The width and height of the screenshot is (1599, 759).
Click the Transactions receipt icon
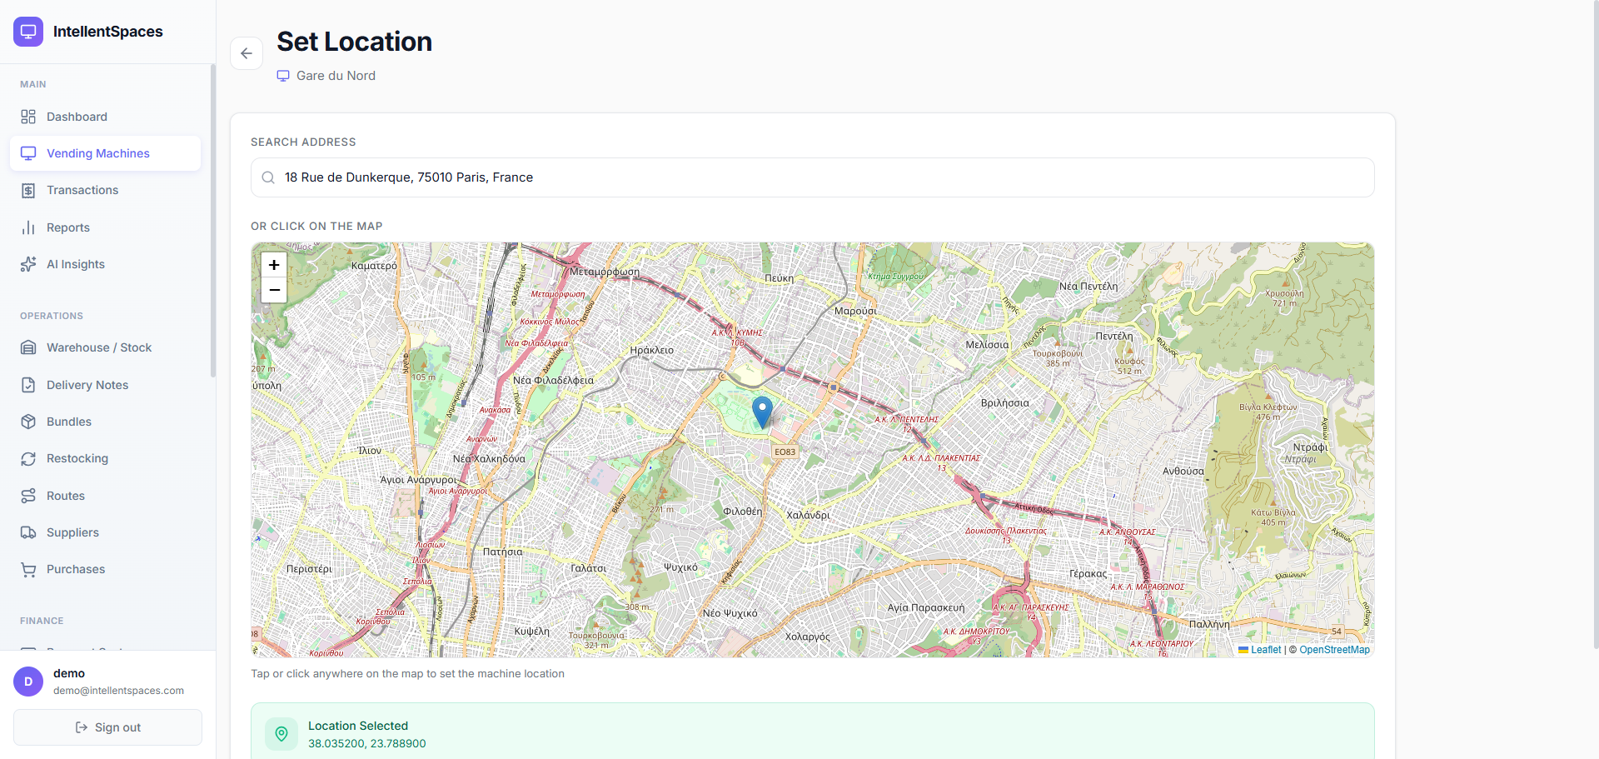(x=28, y=190)
